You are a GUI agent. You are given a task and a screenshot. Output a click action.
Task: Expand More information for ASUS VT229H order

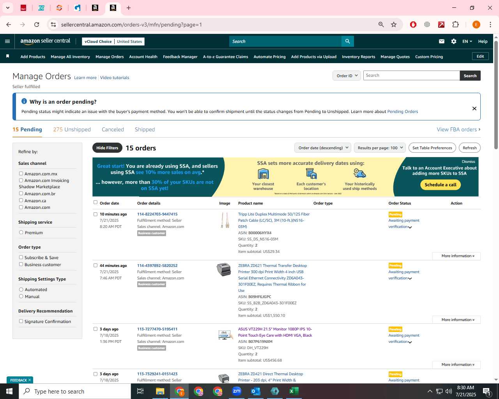[457, 365]
